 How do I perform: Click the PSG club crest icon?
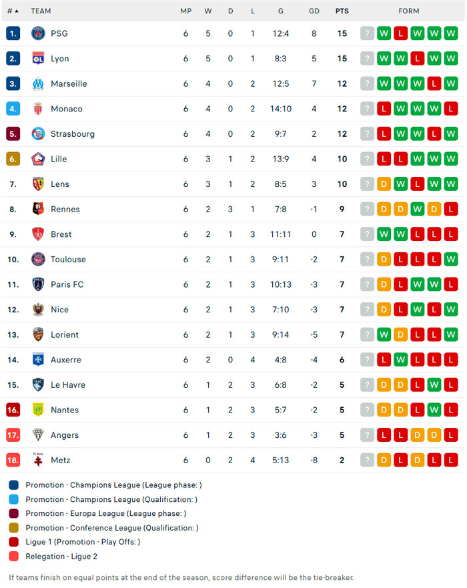(x=38, y=33)
